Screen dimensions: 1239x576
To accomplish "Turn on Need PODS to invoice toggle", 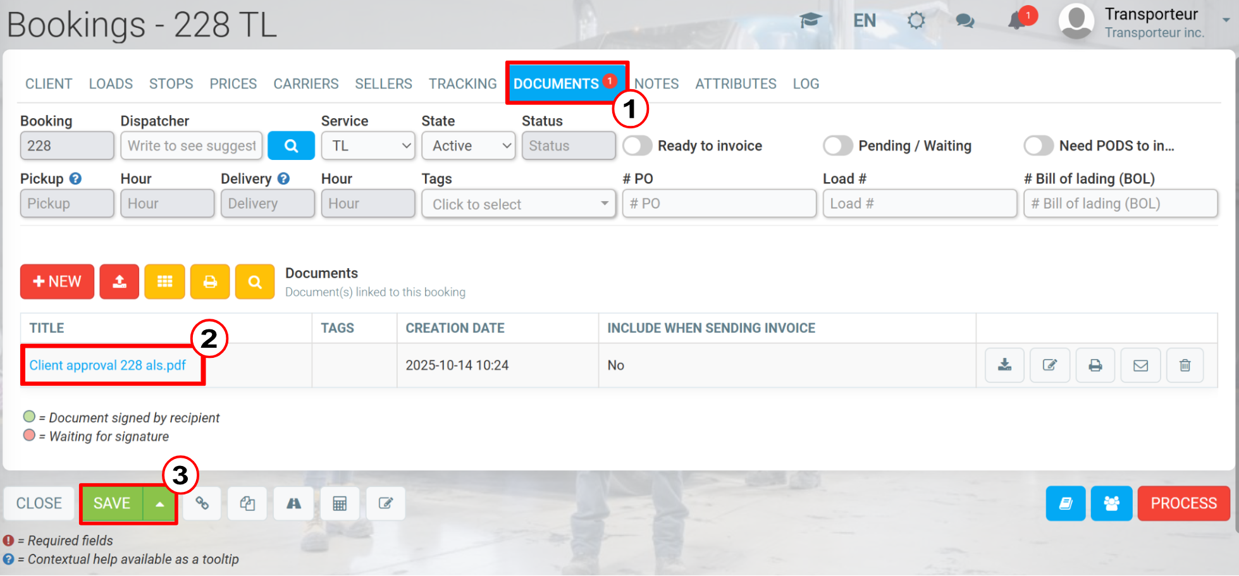I will point(1039,145).
